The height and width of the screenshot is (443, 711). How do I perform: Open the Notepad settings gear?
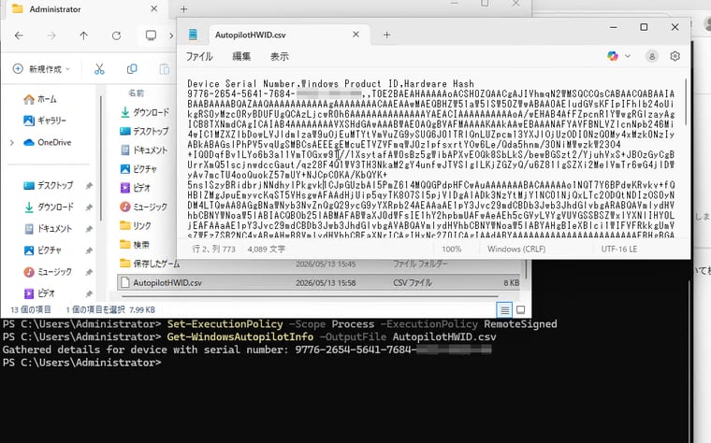click(x=675, y=56)
